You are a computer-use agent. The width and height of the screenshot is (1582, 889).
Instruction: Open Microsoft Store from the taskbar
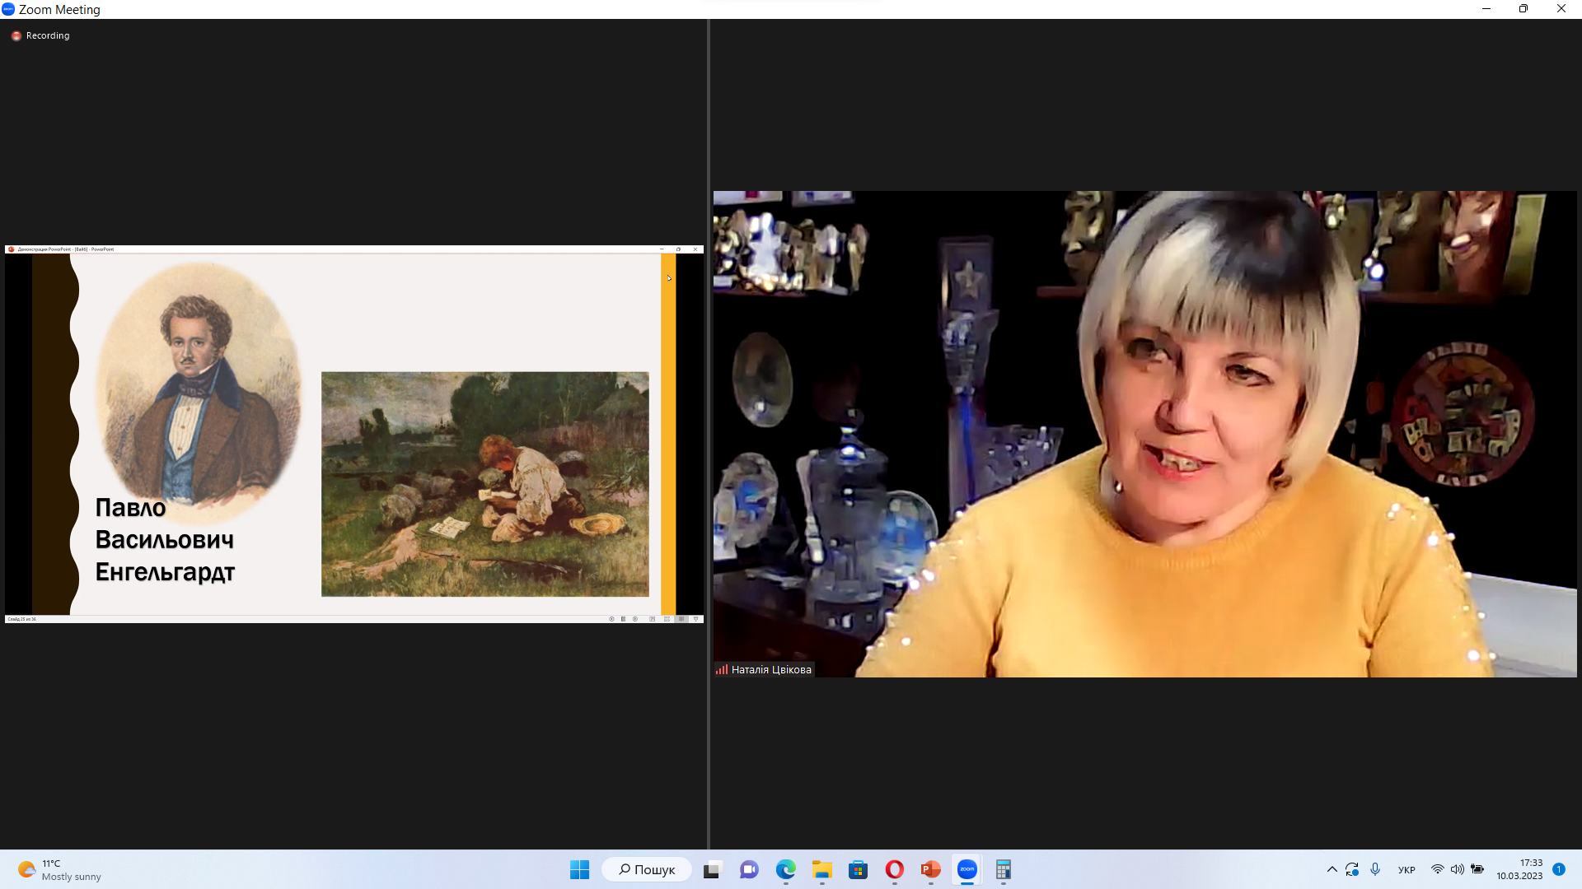[858, 869]
